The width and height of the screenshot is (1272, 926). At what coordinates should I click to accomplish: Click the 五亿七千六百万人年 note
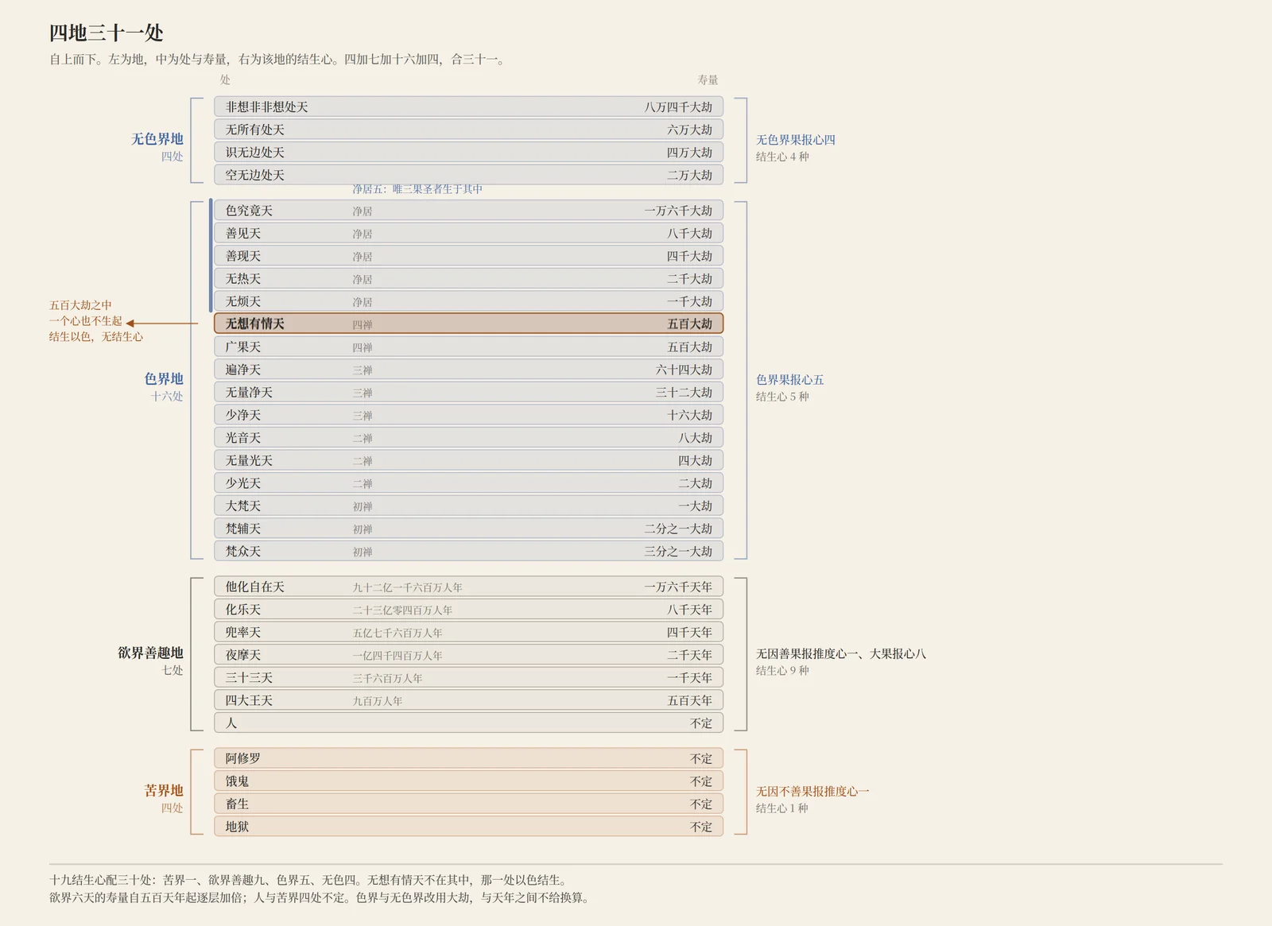point(397,633)
